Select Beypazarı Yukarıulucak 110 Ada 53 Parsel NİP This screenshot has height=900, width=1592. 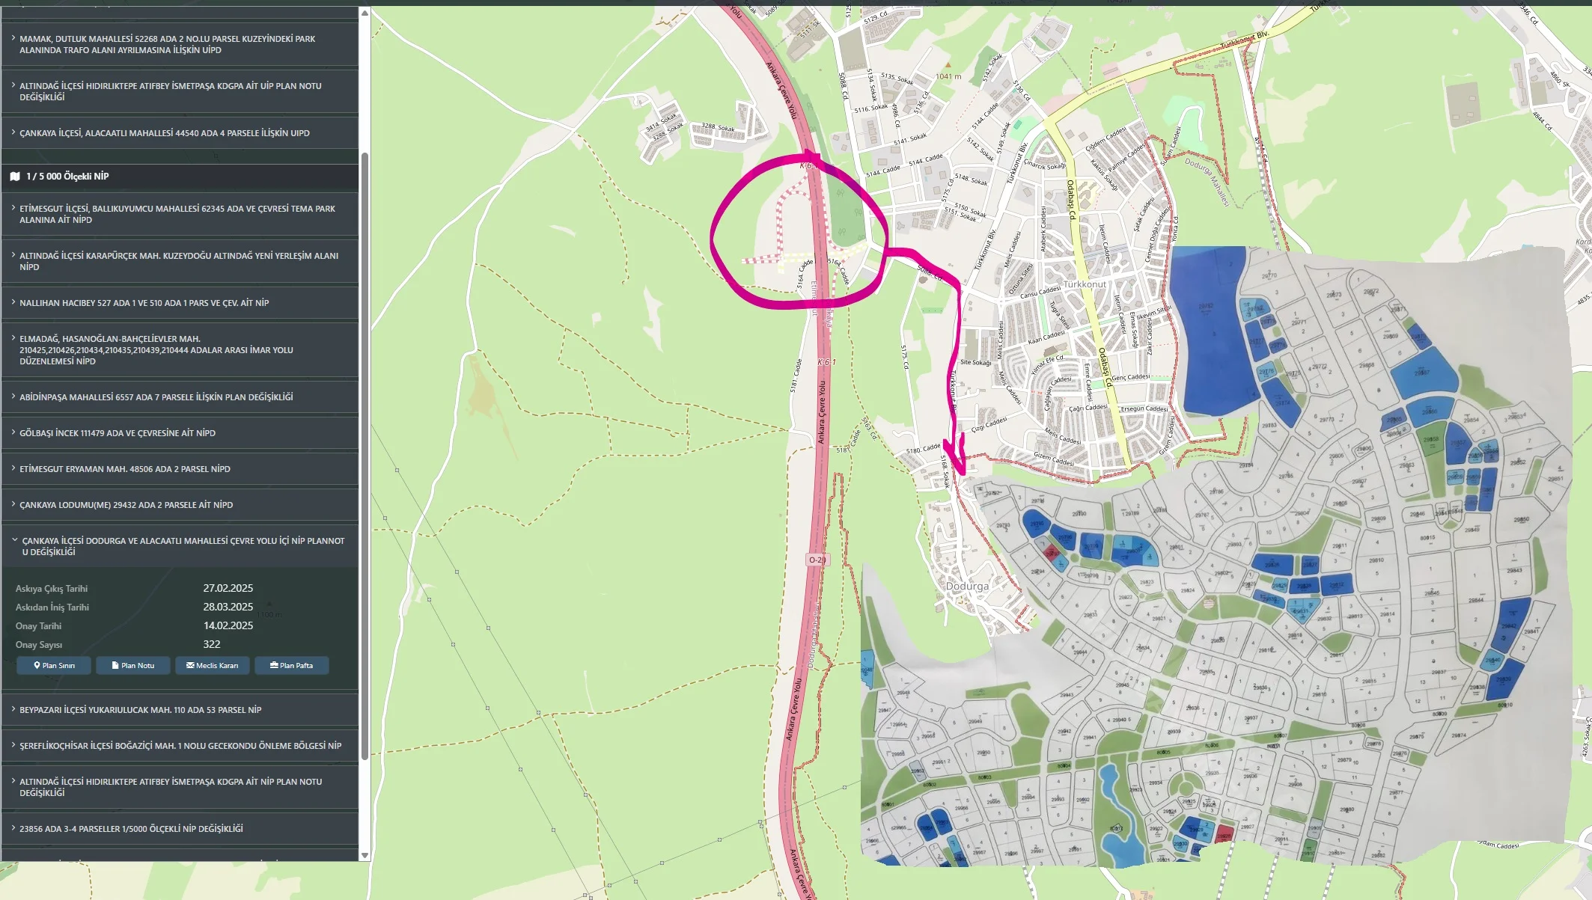pos(180,710)
